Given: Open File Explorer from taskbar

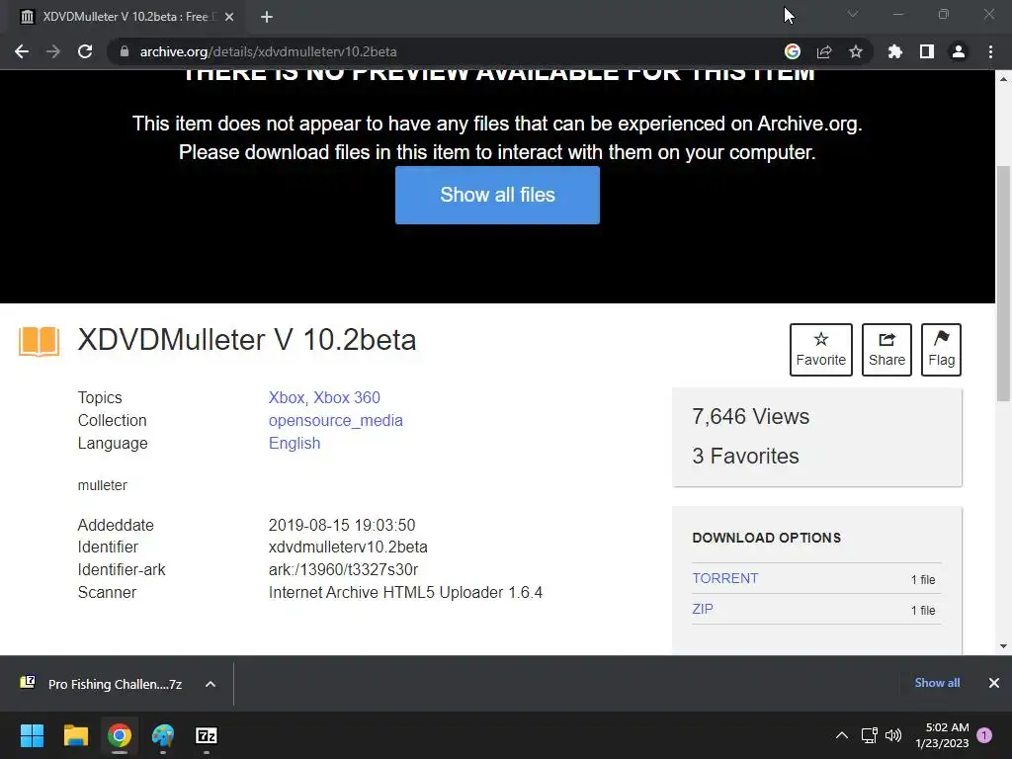Looking at the screenshot, I should point(75,735).
